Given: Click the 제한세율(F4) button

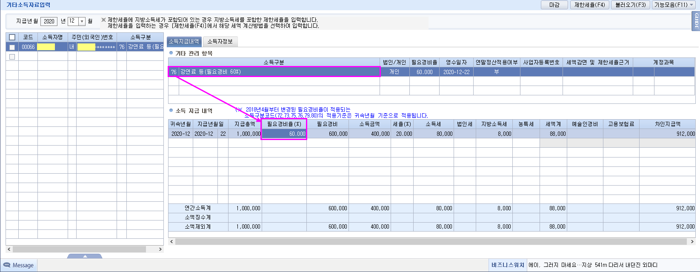Looking at the screenshot, I should (589, 5).
